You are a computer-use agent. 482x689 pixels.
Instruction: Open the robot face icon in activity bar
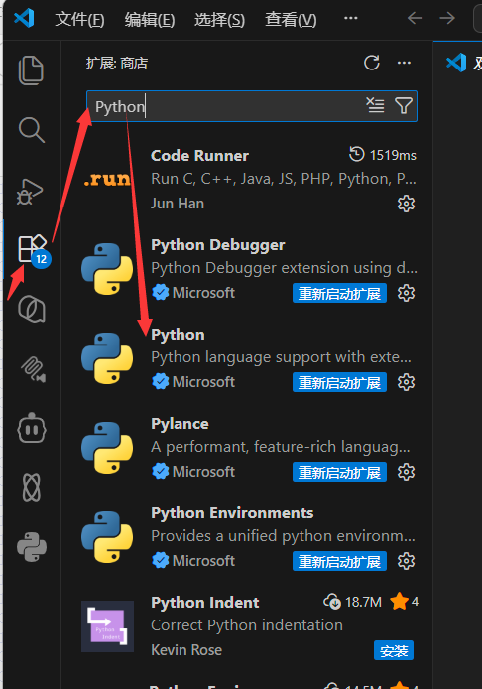[32, 428]
